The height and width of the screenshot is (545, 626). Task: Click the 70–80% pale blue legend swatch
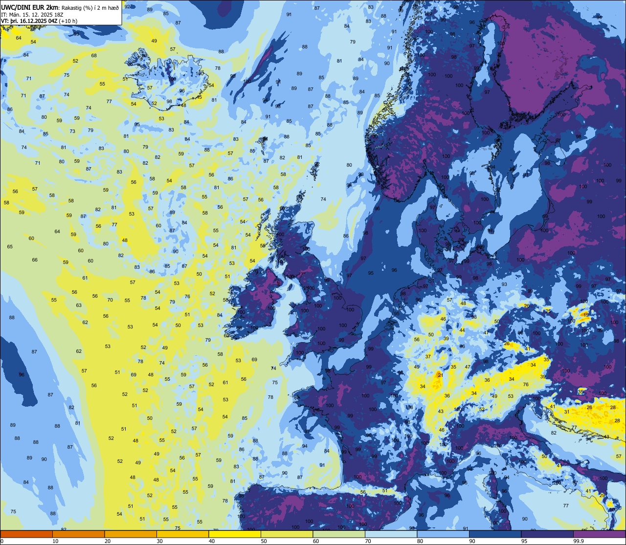(x=391, y=534)
